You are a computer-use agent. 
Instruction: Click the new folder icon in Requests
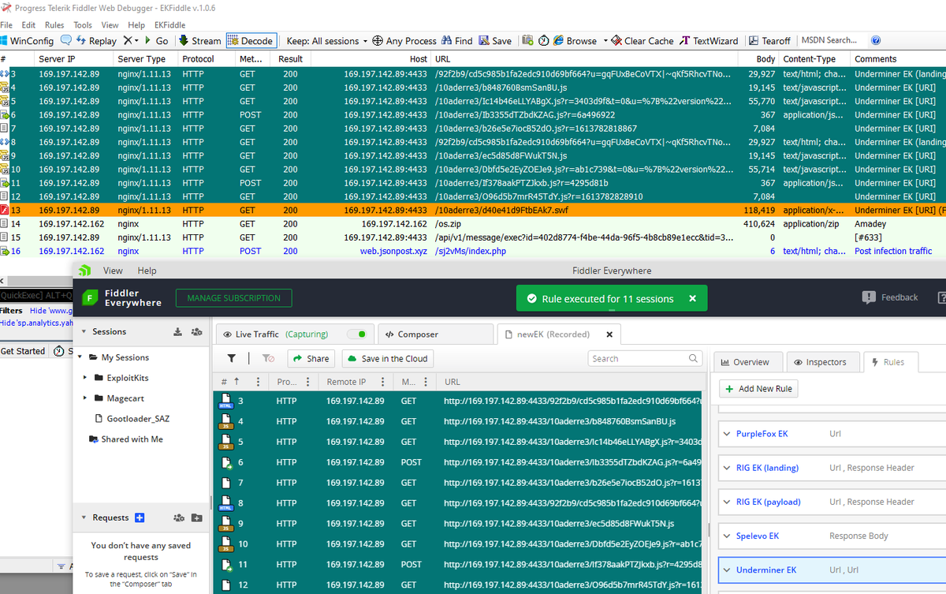(196, 517)
